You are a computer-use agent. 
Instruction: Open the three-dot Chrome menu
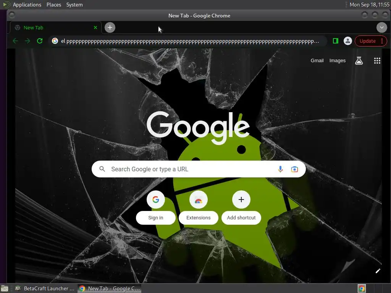382,41
